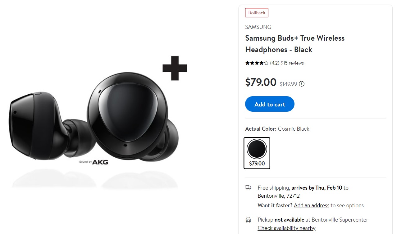Click the crossed-out $149.99 original price
The image size is (397, 234).
point(288,84)
